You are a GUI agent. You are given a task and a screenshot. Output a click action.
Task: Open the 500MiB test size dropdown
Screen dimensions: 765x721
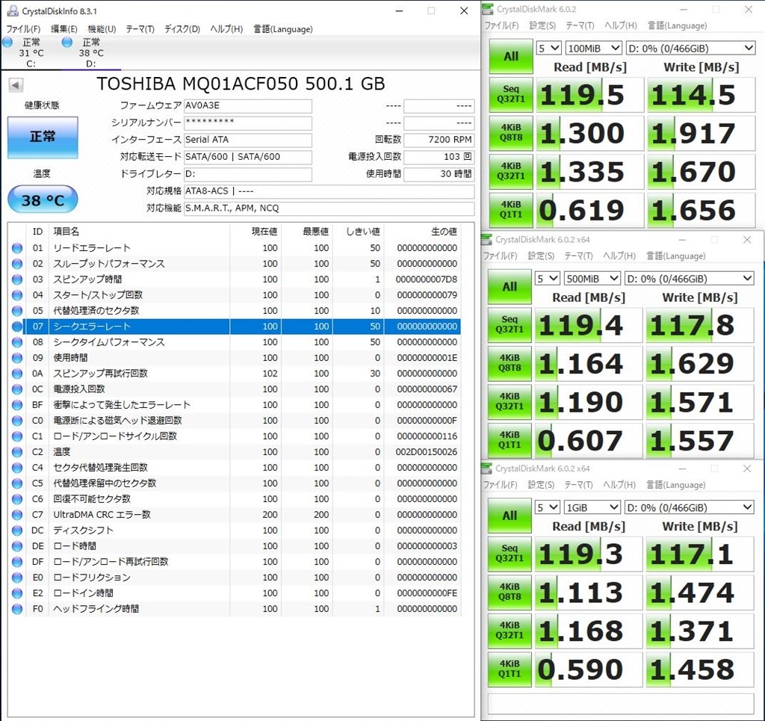pos(592,279)
